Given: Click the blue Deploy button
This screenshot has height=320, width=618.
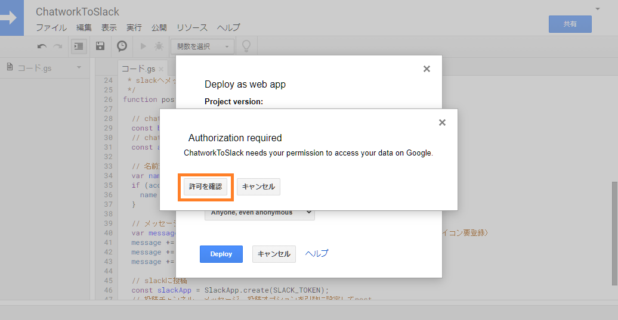Looking at the screenshot, I should 221,254.
